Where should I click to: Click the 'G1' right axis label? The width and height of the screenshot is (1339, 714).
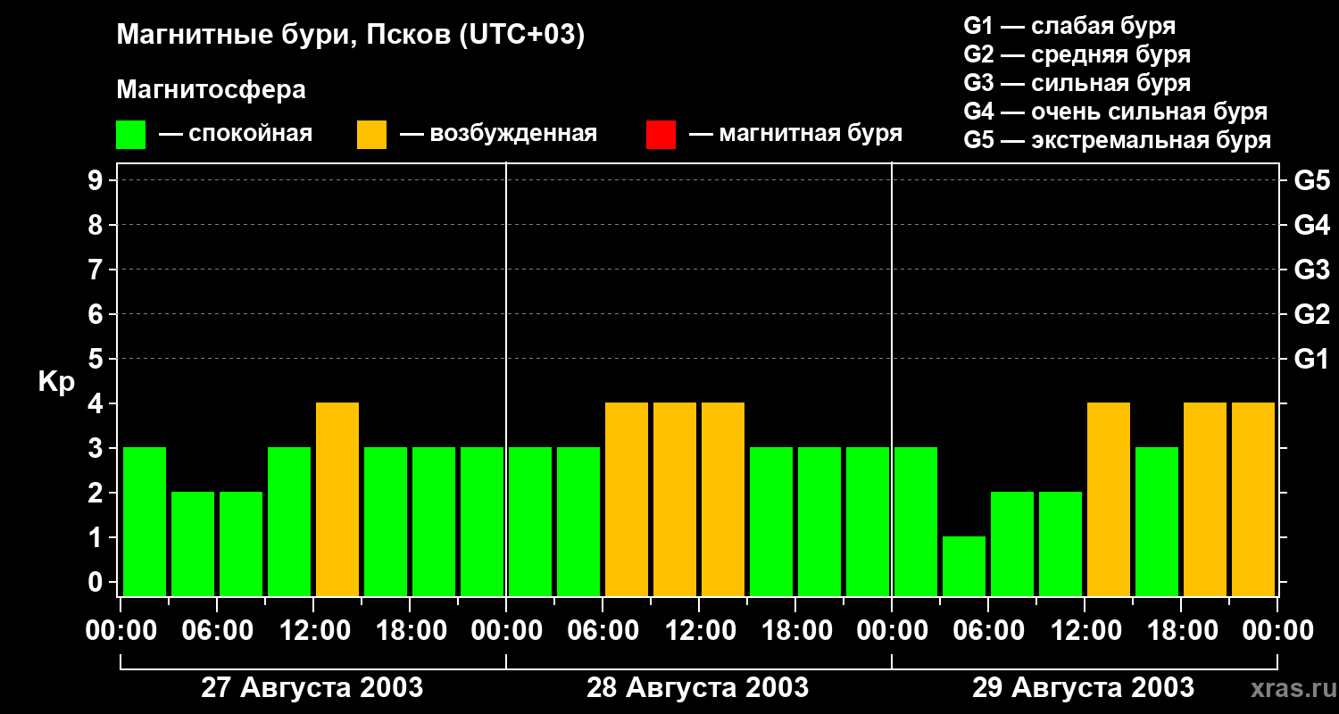pyautogui.click(x=1311, y=359)
